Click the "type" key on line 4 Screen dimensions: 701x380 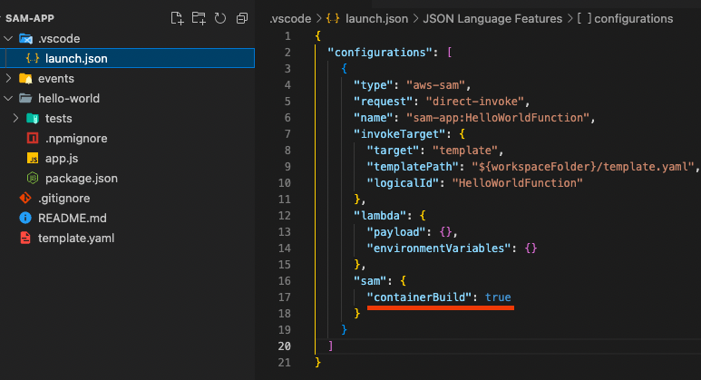pos(373,85)
